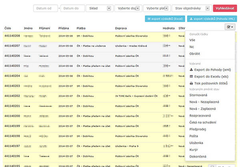Choose Tisk poštovních štítků

click(209, 83)
